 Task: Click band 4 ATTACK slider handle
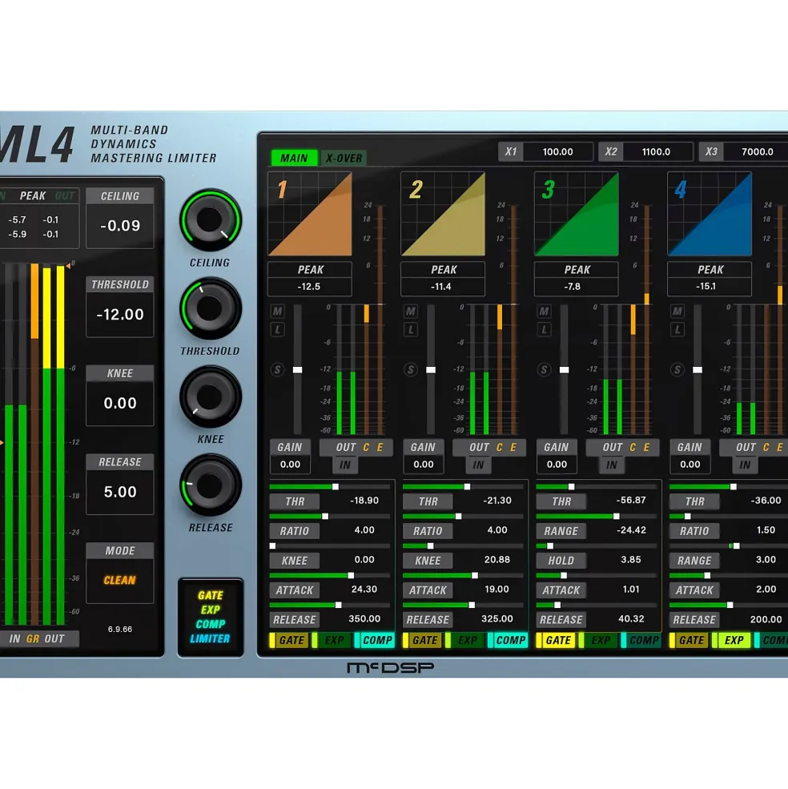coord(707,576)
